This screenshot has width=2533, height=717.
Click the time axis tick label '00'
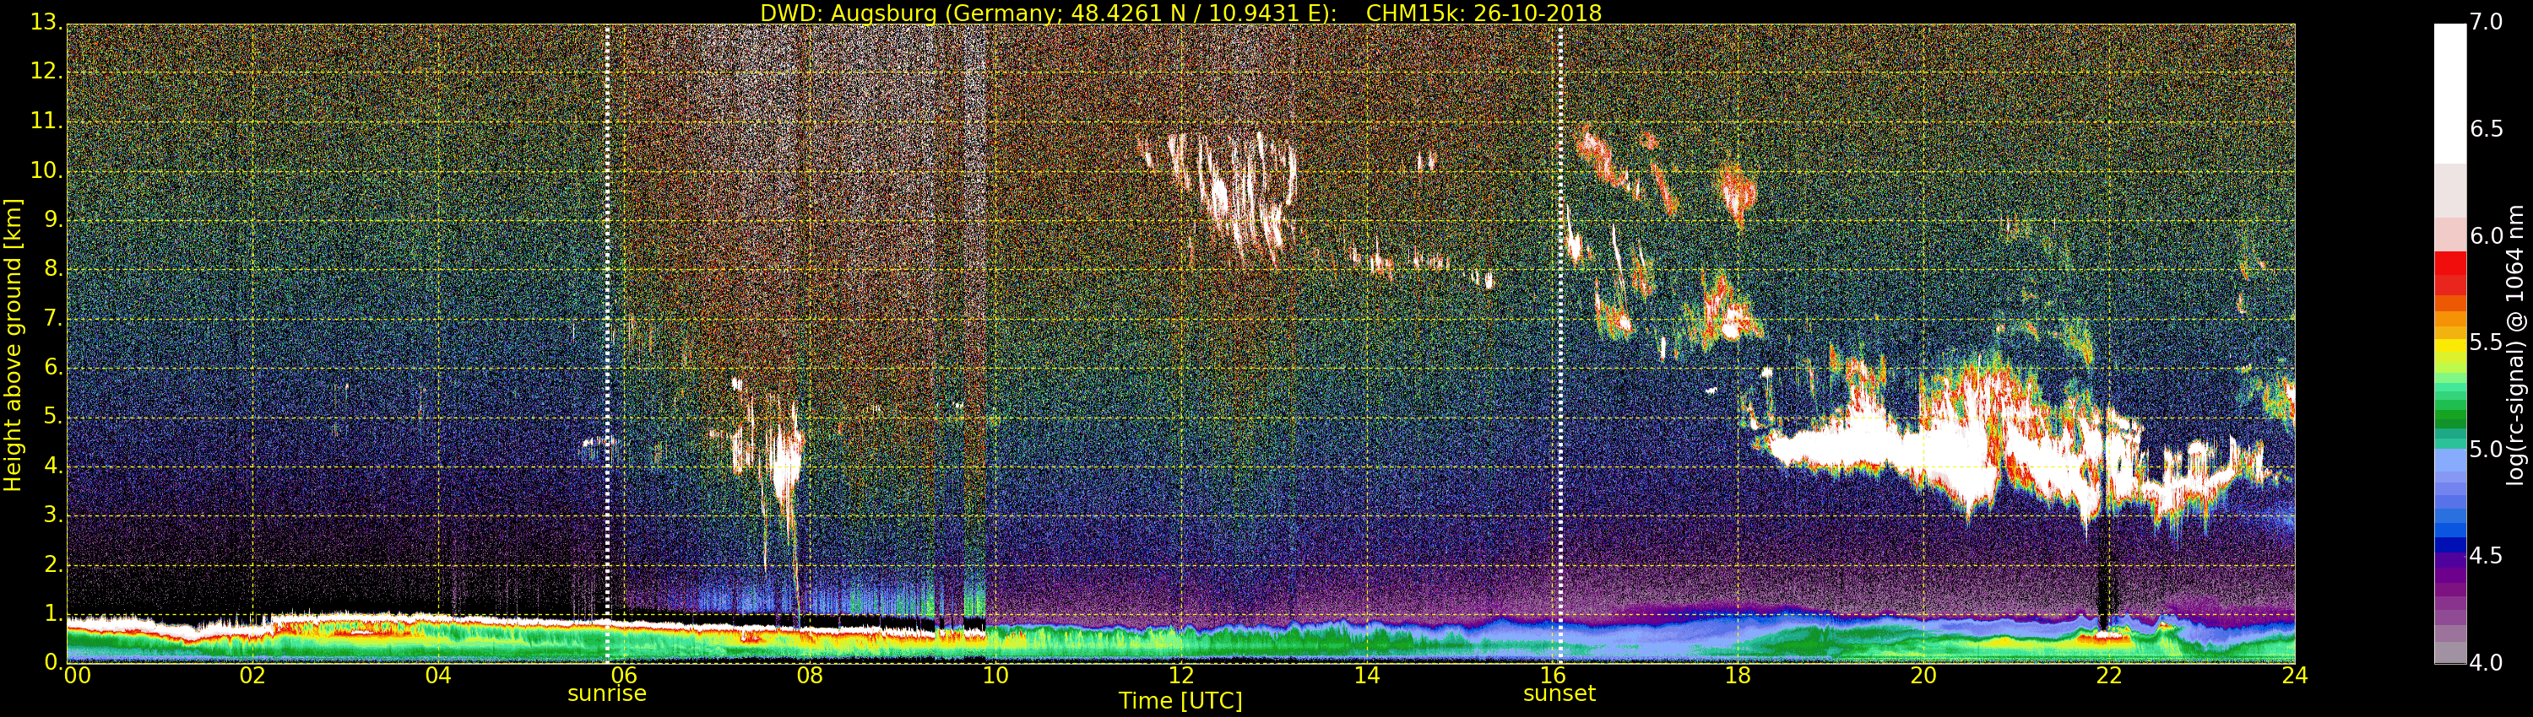pos(78,675)
